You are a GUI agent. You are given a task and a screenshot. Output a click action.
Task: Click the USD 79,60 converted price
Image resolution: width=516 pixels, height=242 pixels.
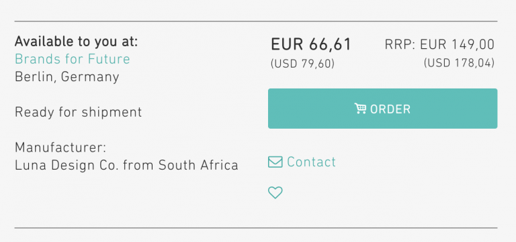(x=302, y=64)
